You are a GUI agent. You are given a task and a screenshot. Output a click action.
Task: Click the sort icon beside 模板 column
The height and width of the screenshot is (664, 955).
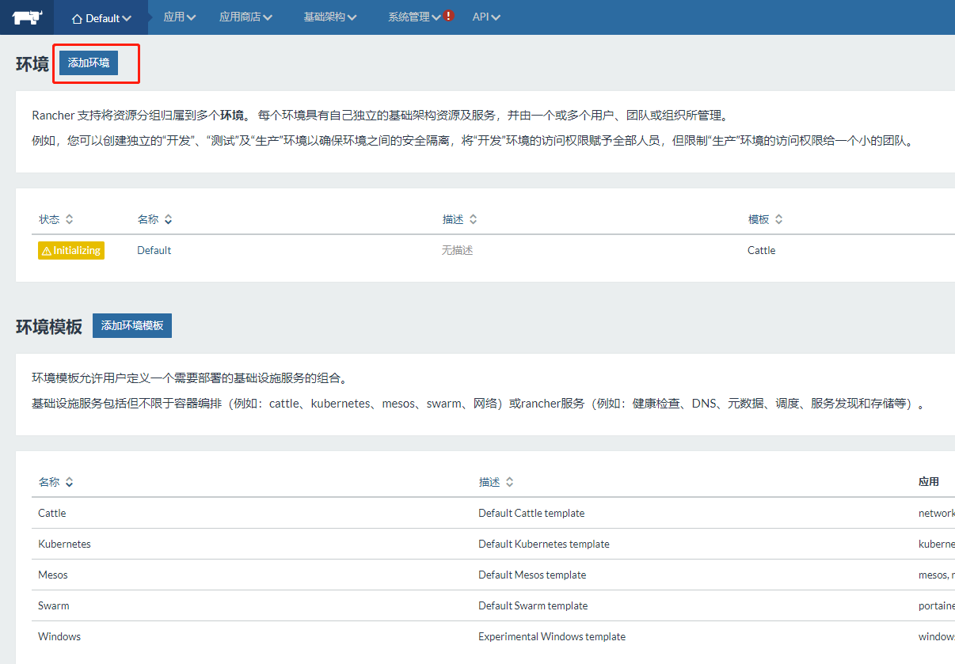pos(778,219)
